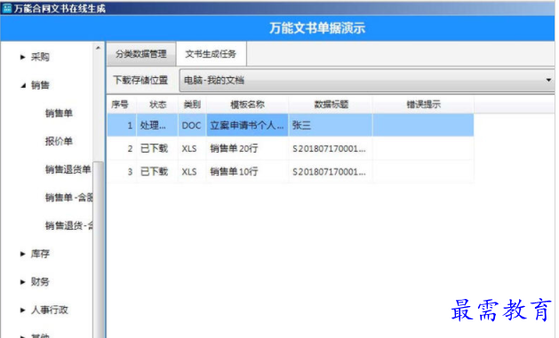
Task: Sort by the 模板名称 column header
Action: (x=247, y=105)
